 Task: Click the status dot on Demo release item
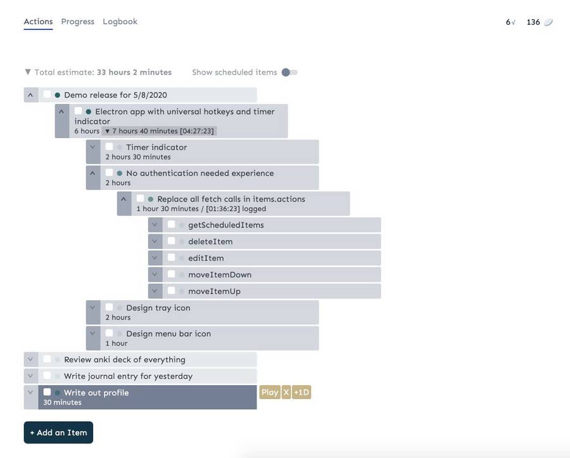click(x=58, y=95)
